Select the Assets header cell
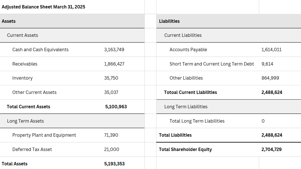 9,21
